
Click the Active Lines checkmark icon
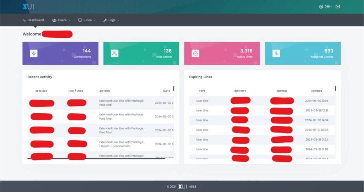(x=195, y=54)
